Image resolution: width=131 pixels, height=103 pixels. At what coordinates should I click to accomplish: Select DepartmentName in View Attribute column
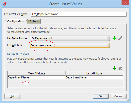(x=36, y=77)
